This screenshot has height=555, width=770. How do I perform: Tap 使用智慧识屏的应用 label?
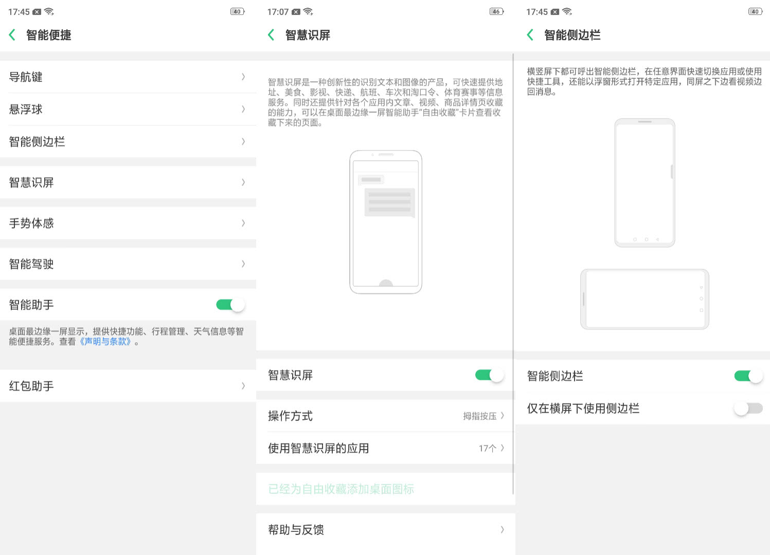pos(318,448)
